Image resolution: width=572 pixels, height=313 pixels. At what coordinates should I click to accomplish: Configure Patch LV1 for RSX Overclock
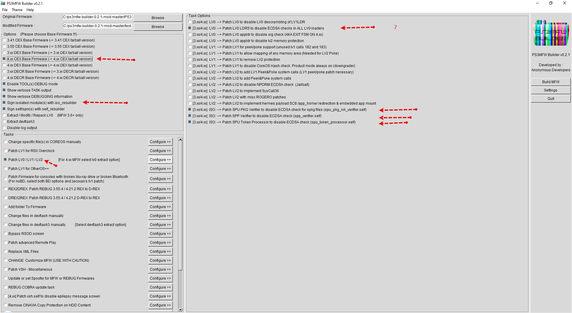click(x=161, y=151)
